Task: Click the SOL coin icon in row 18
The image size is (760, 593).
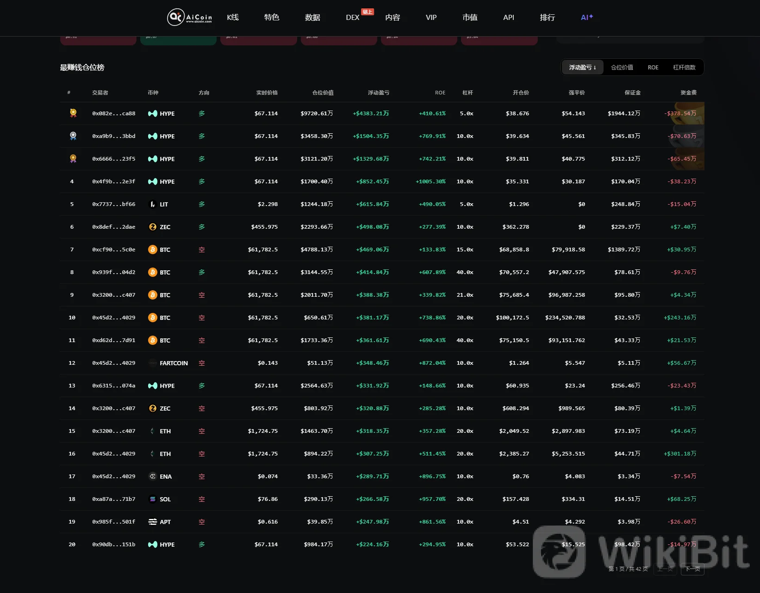Action: (x=153, y=499)
